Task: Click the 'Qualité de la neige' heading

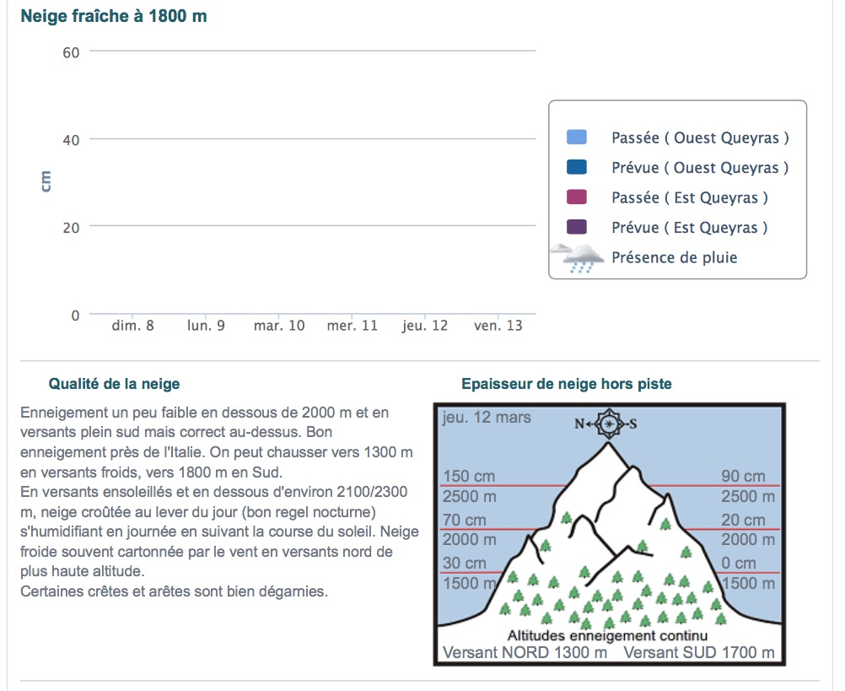Action: tap(114, 384)
